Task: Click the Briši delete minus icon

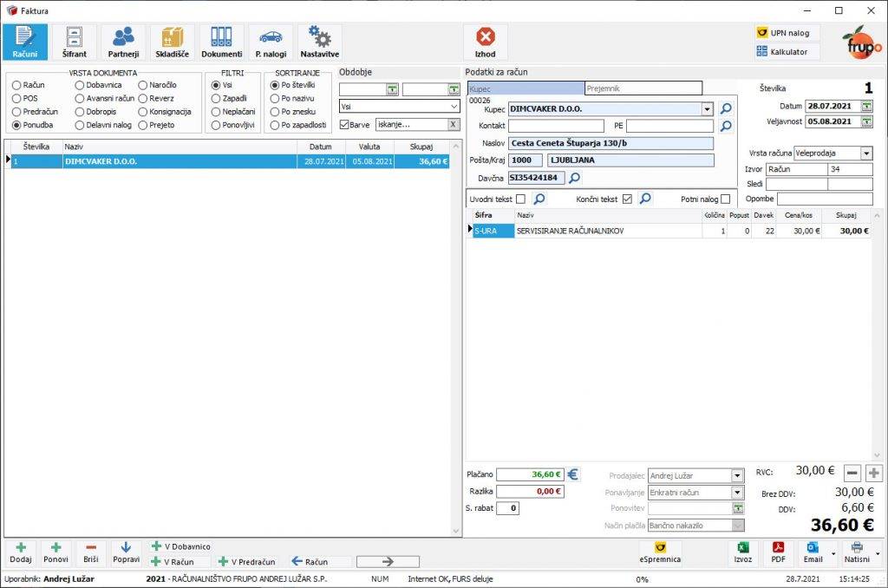Action: tap(91, 552)
